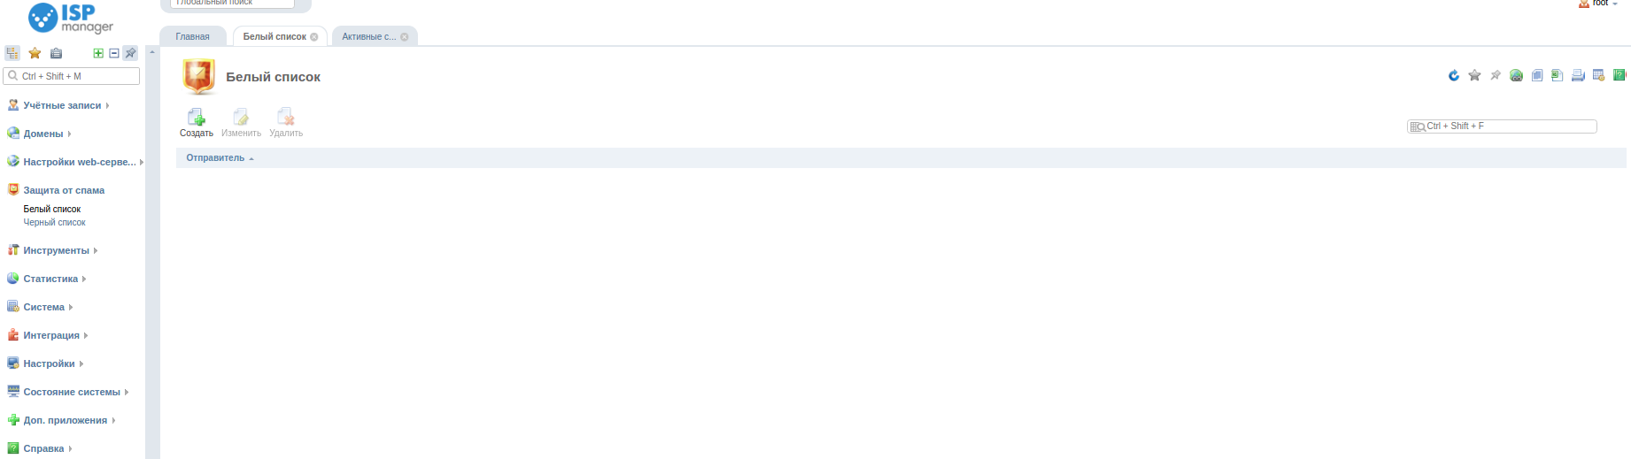The height and width of the screenshot is (459, 1631).
Task: Open the Черный список link
Action: pyautogui.click(x=54, y=223)
